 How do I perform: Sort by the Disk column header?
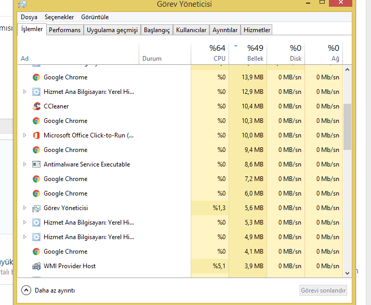[x=286, y=54]
